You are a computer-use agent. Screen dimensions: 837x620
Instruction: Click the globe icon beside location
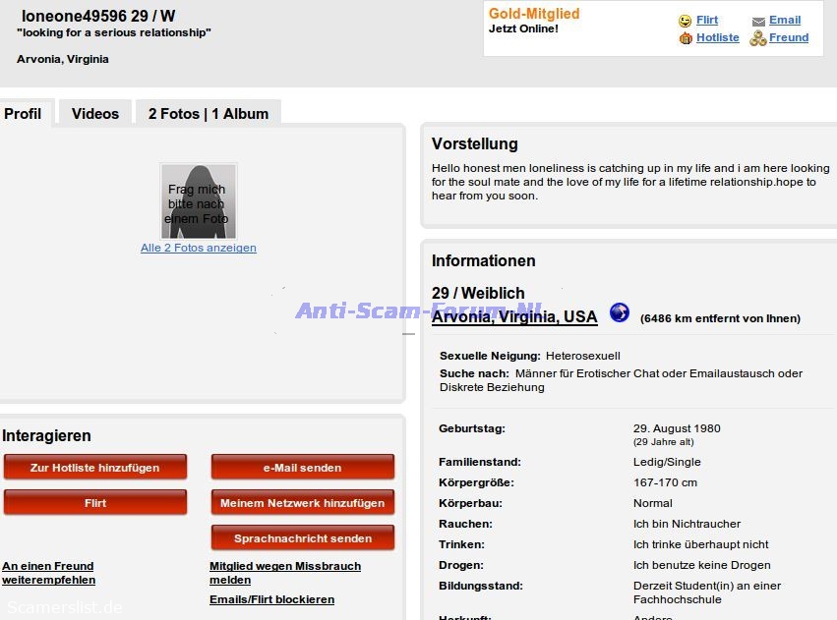pos(619,312)
